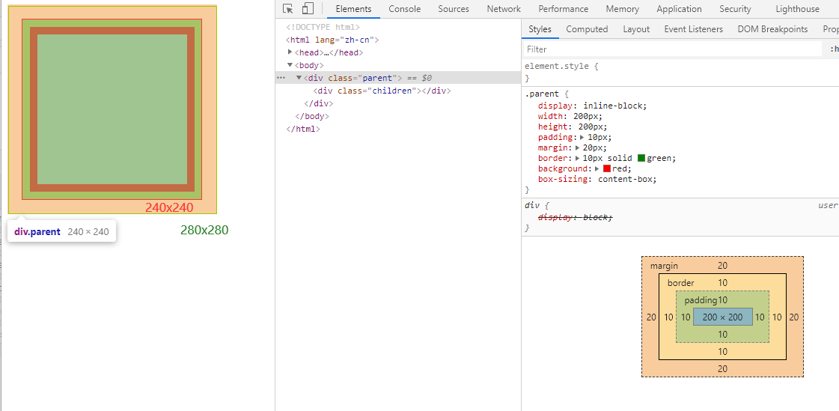
Task: Click the red 240x240 annotation text
Action: coord(169,207)
